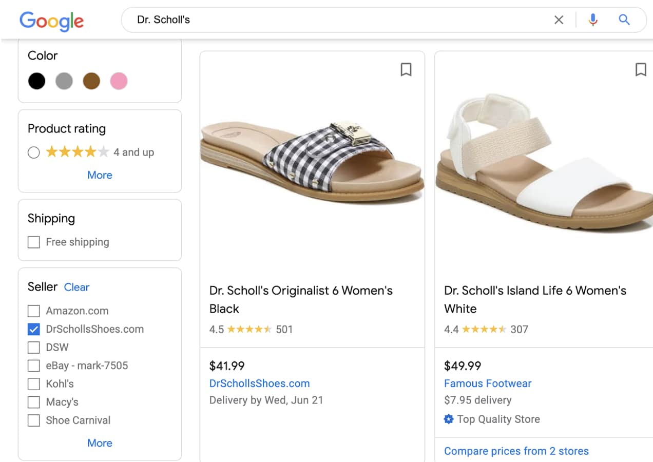Screen dimensions: 653x462
Task: Run search with the magnifying glass icon
Action: click(624, 20)
